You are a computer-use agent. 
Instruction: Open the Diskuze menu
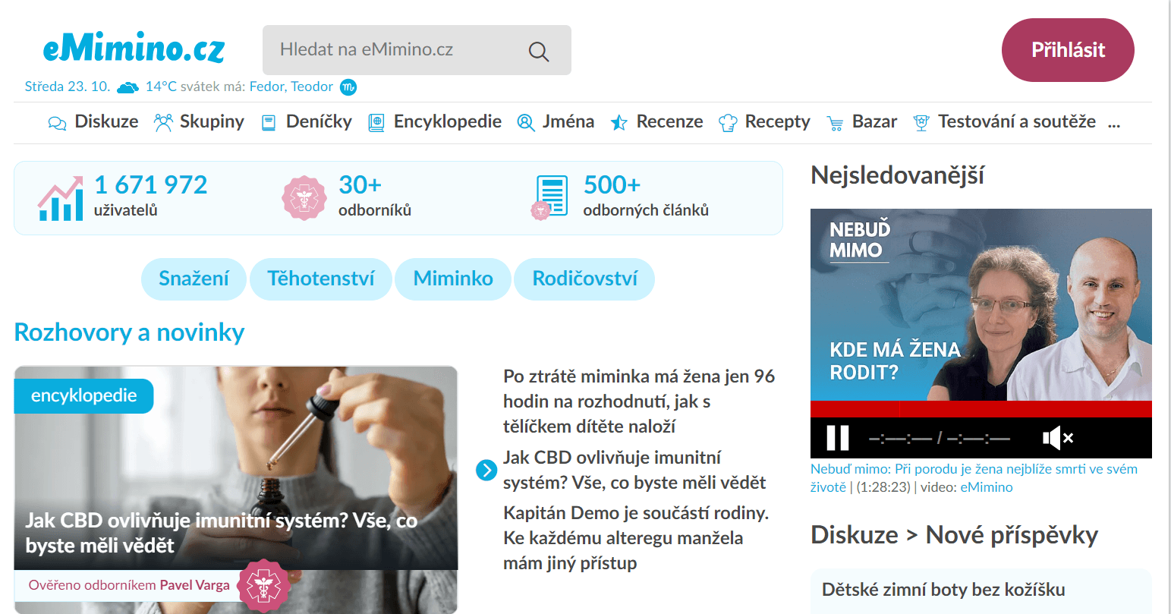(106, 122)
